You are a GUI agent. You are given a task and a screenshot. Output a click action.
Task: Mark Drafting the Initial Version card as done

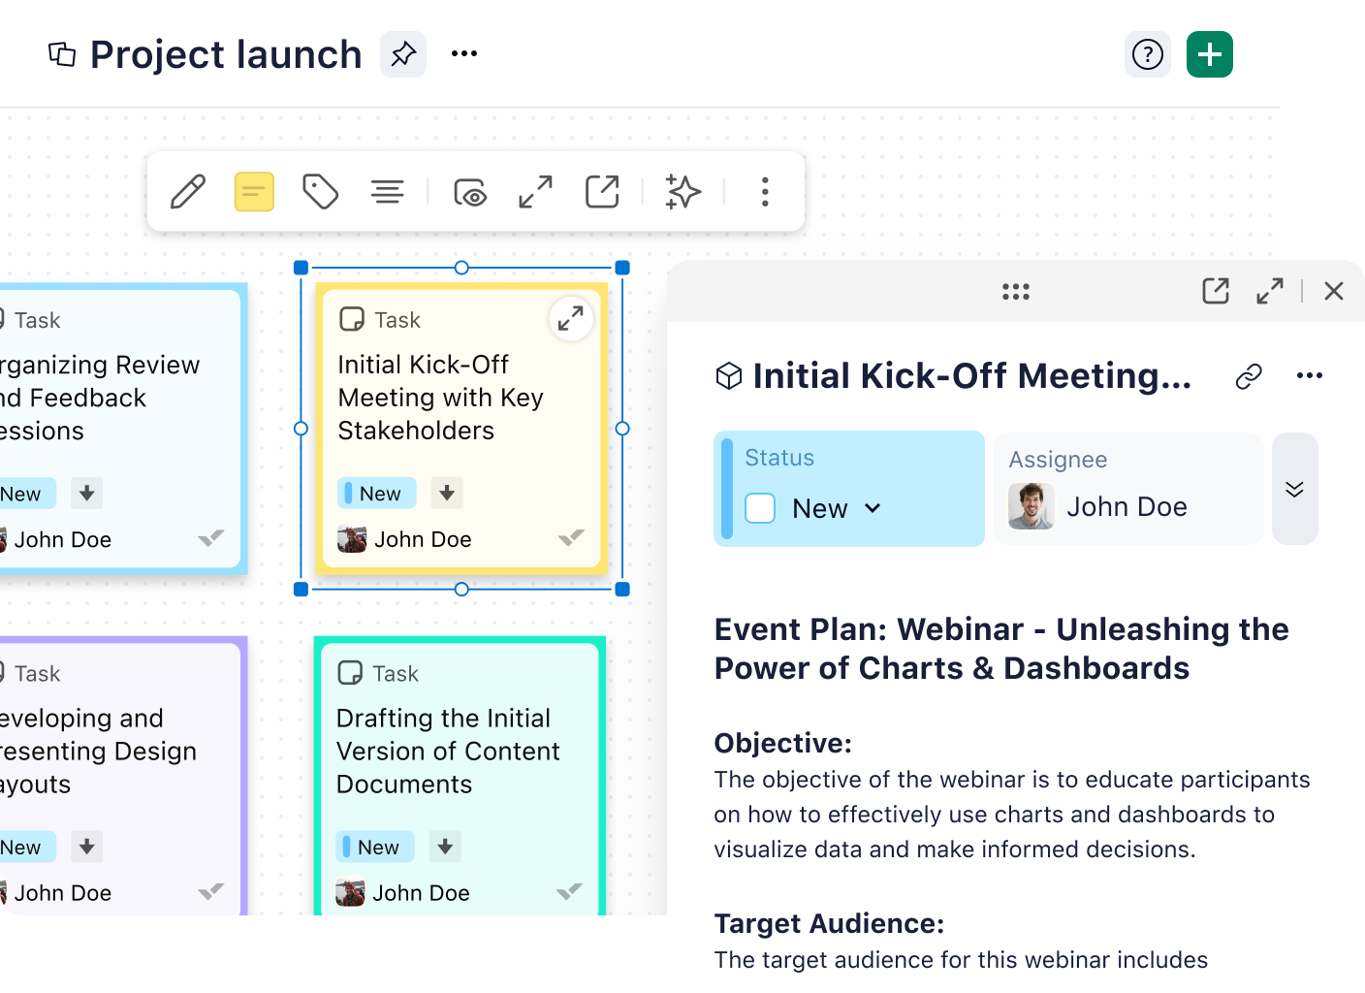coord(569,891)
